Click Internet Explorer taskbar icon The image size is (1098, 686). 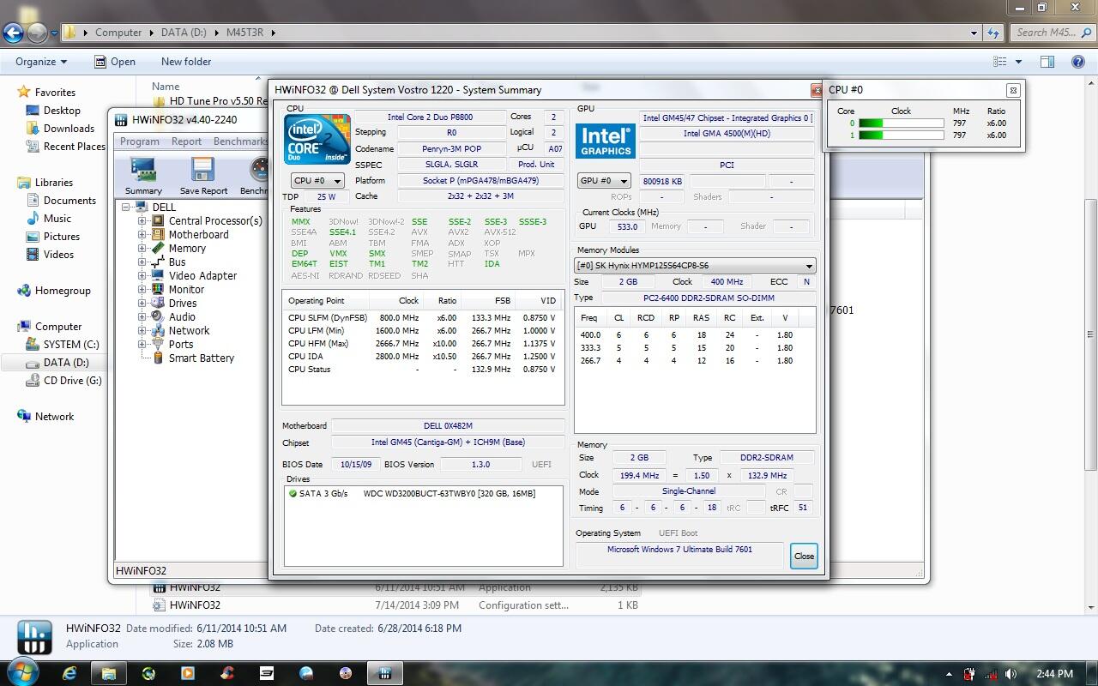69,673
